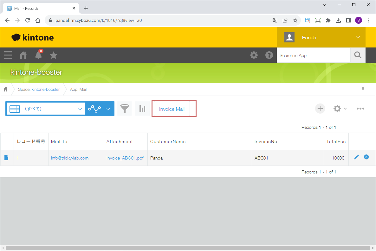Go to the kintone portal home icon
This screenshot has height=251, width=376.
23,55
